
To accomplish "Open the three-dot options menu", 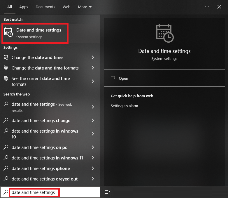I will [x=207, y=7].
